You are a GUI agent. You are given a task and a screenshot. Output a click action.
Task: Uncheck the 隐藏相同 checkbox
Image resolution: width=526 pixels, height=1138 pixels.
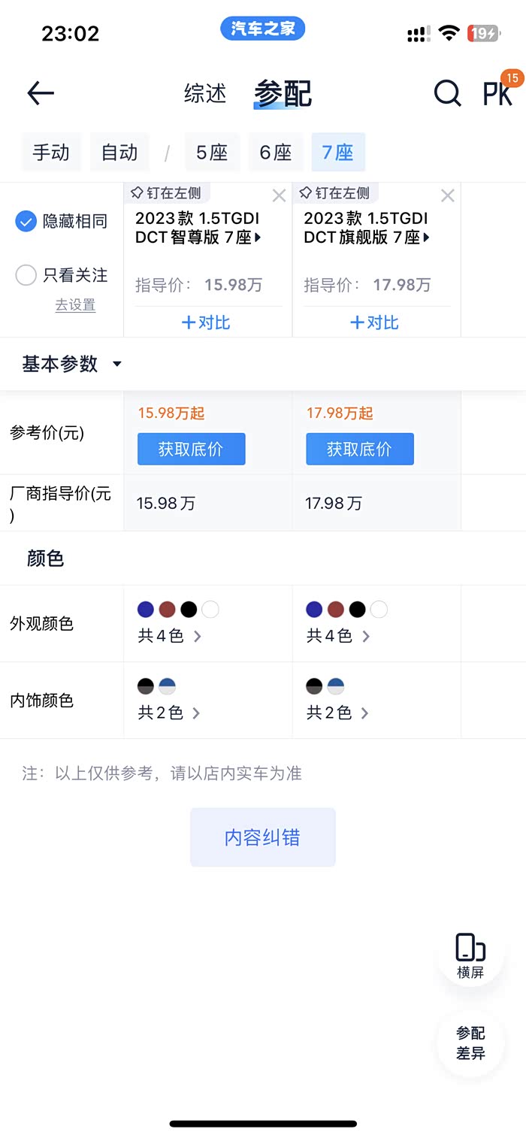[x=26, y=222]
